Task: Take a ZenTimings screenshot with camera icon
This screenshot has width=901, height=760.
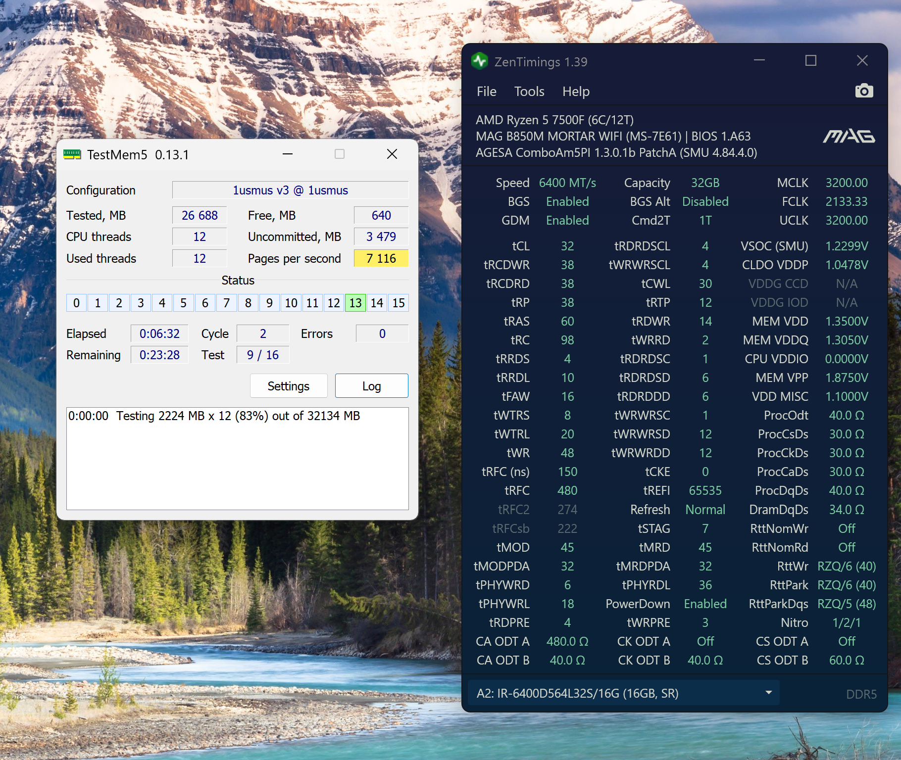Action: [x=864, y=91]
